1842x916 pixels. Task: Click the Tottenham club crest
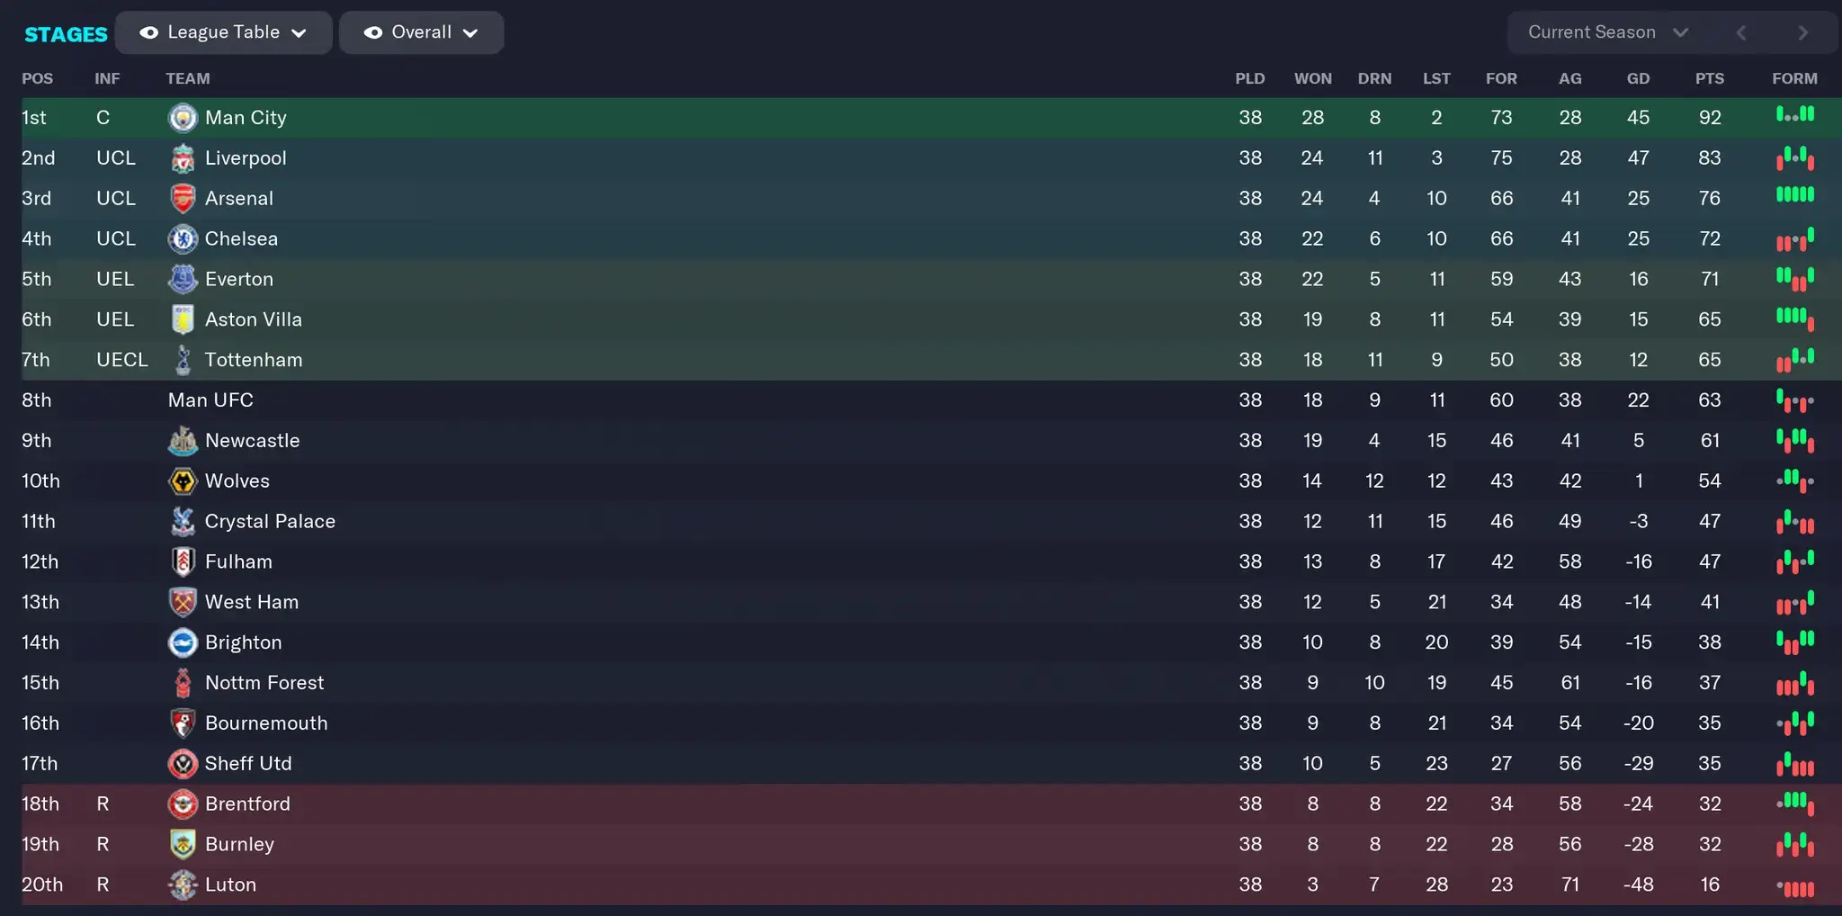(183, 360)
